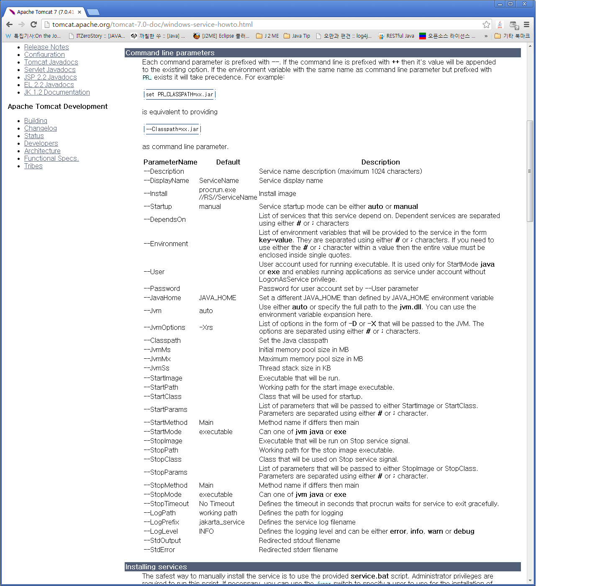Image resolution: width=600 pixels, height=586 pixels.
Task: Click the --Environment parameter cell
Action: tap(166, 244)
